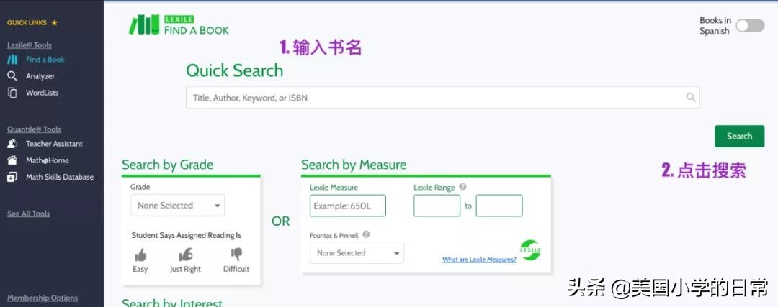Open the Fountas & Pinnell dropdown
The width and height of the screenshot is (778, 307).
click(357, 252)
